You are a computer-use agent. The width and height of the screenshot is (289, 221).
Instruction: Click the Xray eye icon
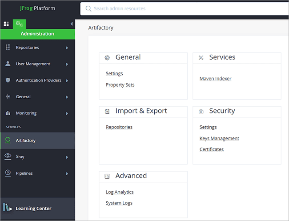(x=8, y=157)
